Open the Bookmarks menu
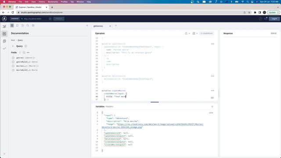 click(53, 2)
